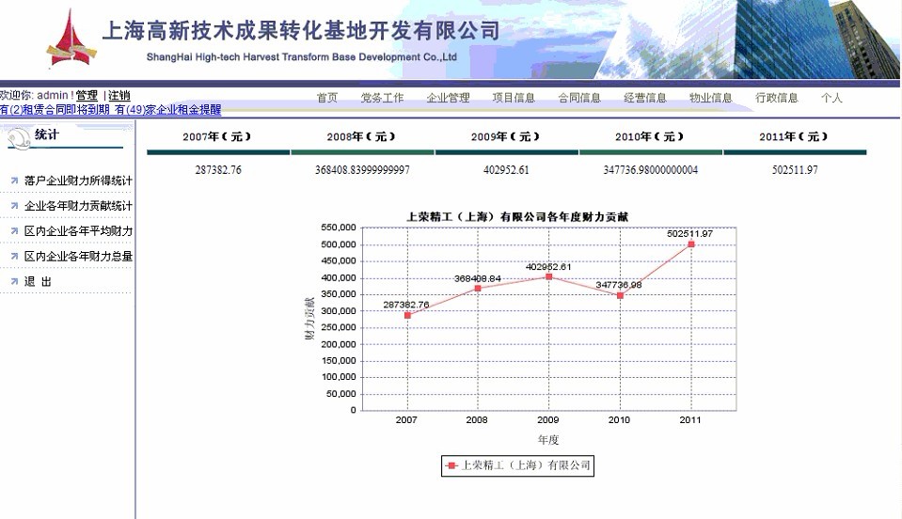Open 落户企业财力所得统计 report
Image resolution: width=902 pixels, height=519 pixels.
pos(78,181)
